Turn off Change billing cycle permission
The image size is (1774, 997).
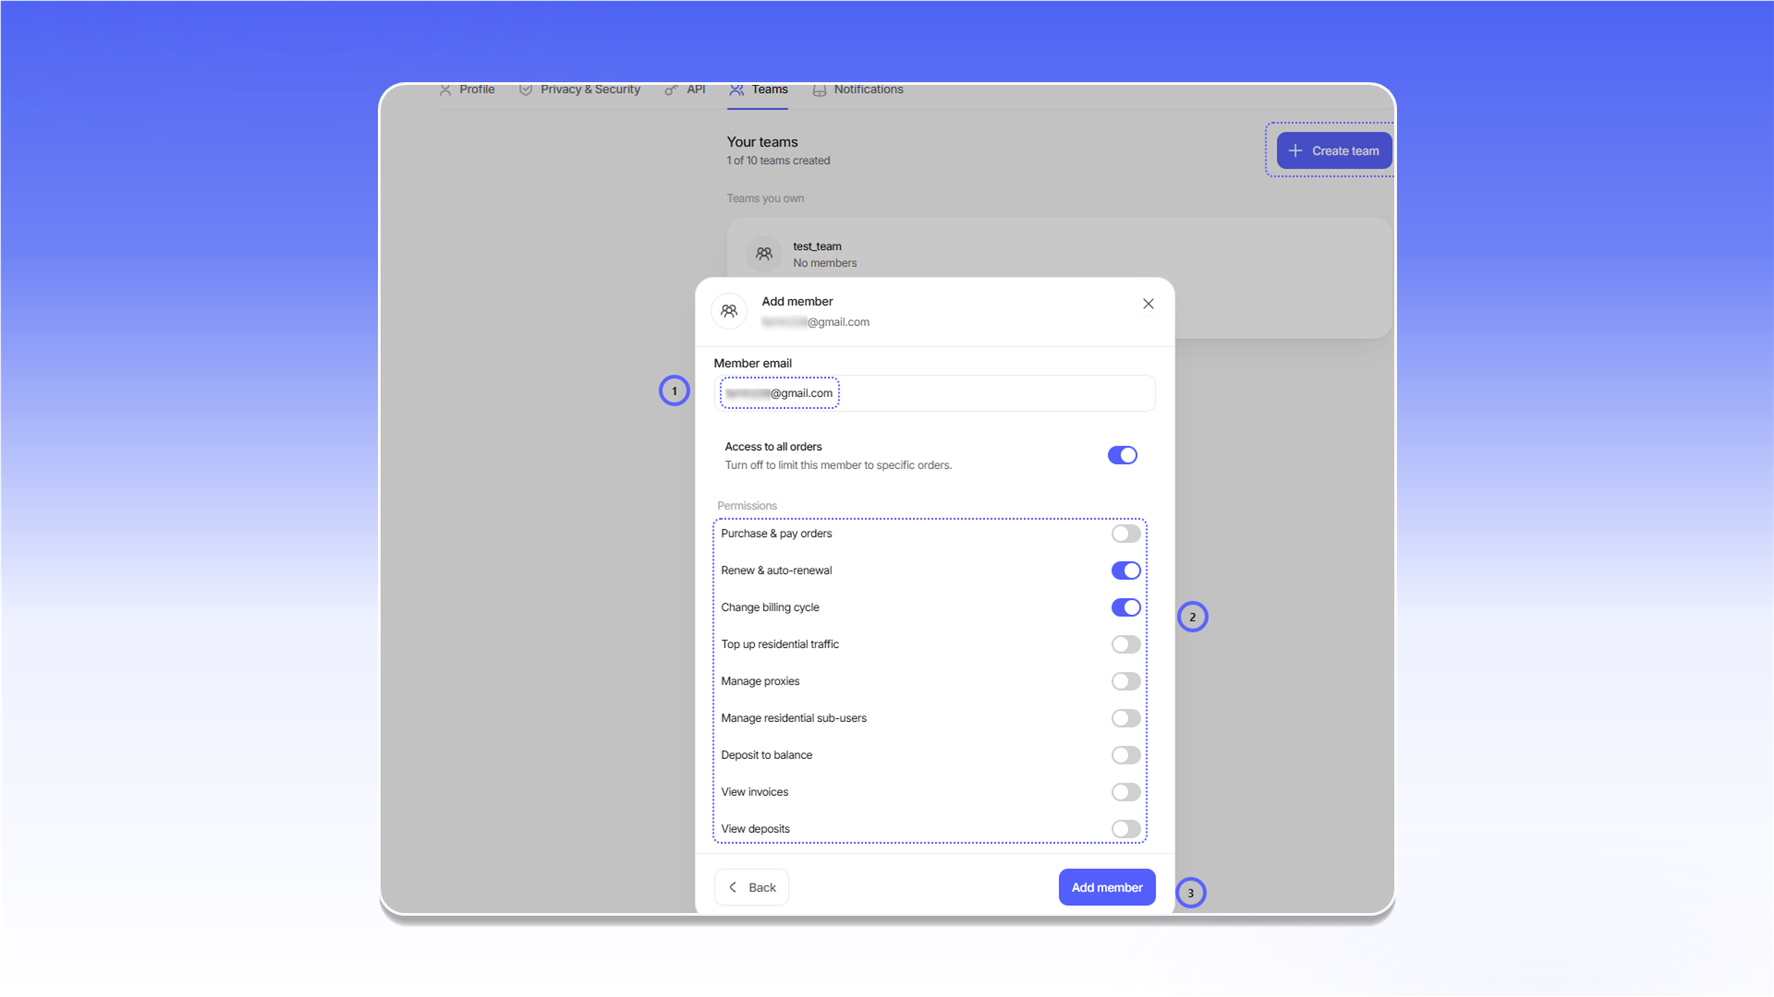(x=1126, y=607)
